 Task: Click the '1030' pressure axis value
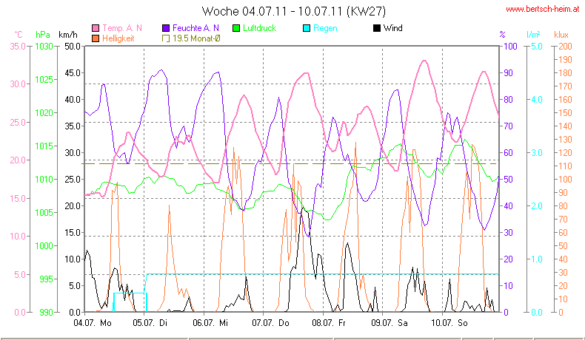[44, 47]
